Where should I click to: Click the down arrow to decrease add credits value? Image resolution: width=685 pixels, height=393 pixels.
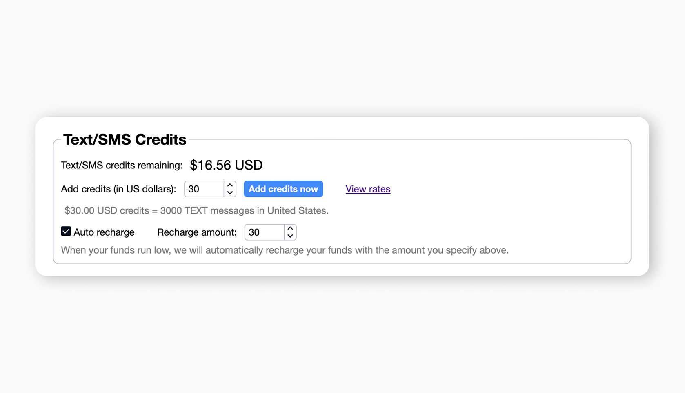point(230,192)
